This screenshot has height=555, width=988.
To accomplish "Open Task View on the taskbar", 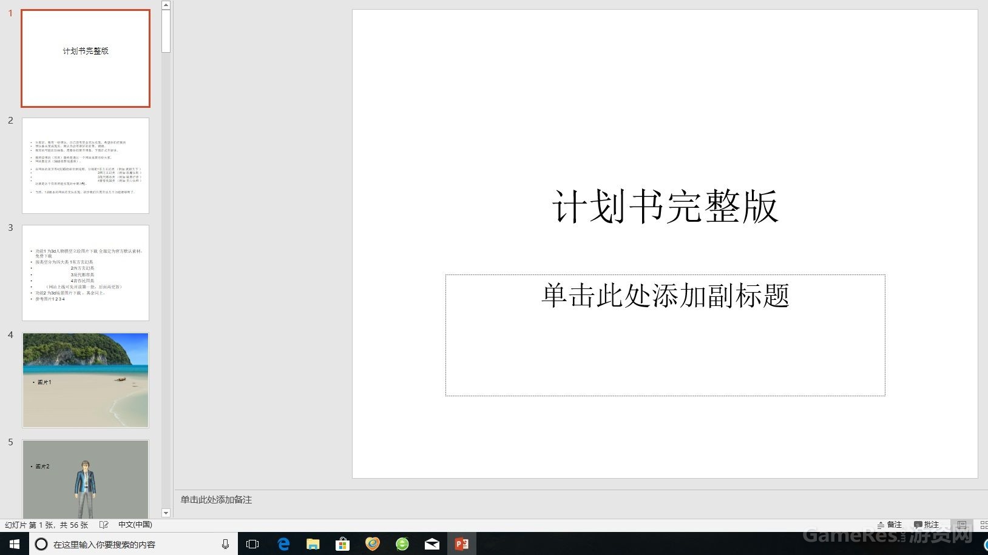I will tap(252, 544).
